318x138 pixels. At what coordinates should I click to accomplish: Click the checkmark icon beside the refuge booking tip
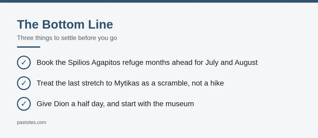tap(24, 63)
